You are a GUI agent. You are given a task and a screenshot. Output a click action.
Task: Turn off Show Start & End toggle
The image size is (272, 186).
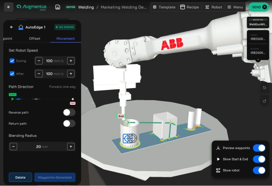[x=259, y=159]
